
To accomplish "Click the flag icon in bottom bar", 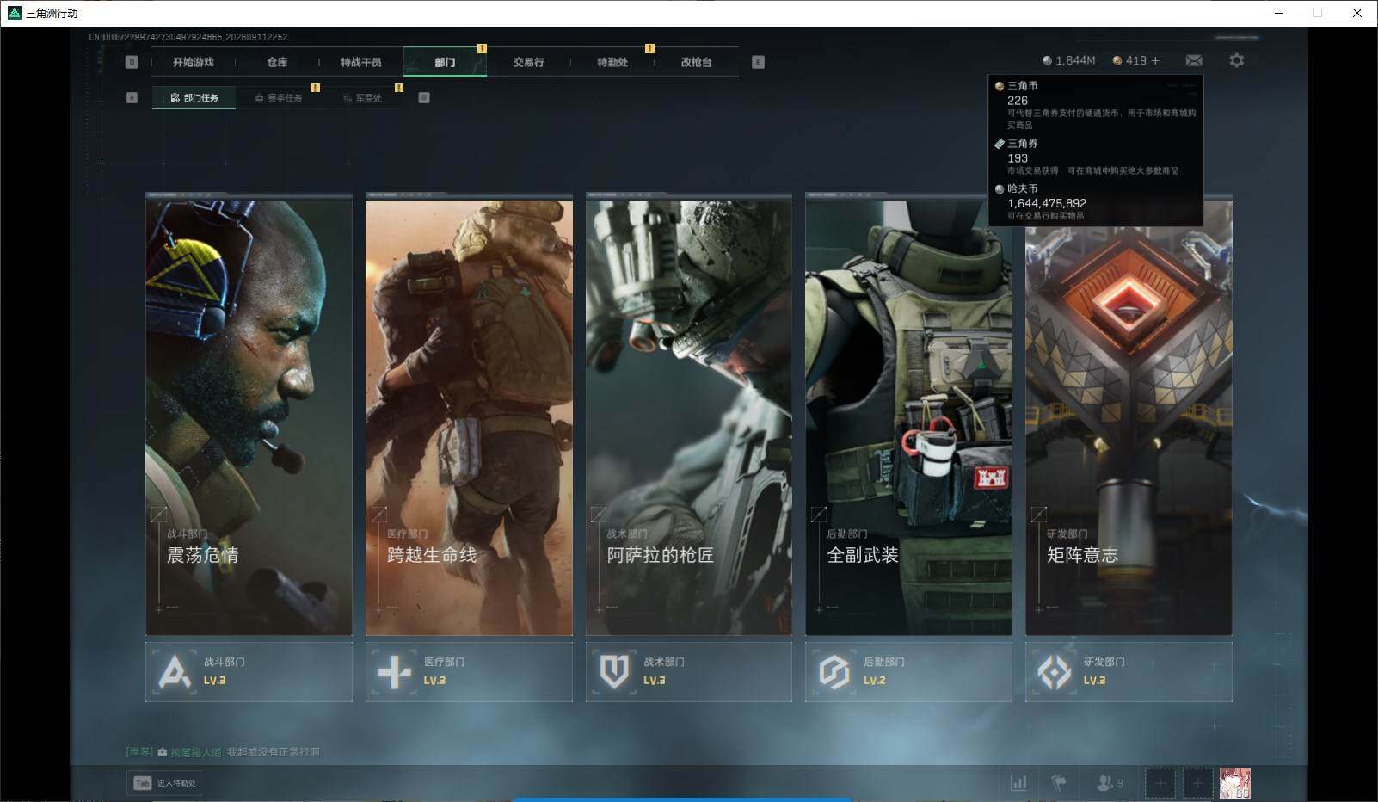I will click(1059, 783).
